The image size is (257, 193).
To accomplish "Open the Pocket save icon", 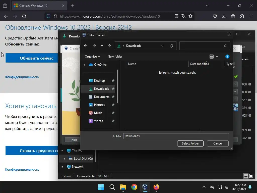I will pos(215,16).
